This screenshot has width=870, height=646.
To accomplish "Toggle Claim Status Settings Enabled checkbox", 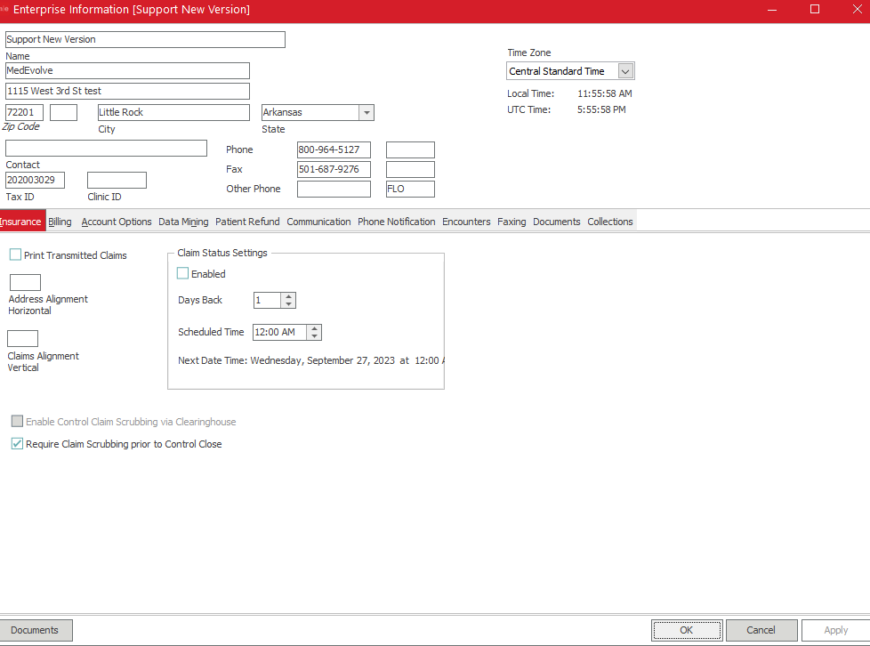I will (183, 274).
